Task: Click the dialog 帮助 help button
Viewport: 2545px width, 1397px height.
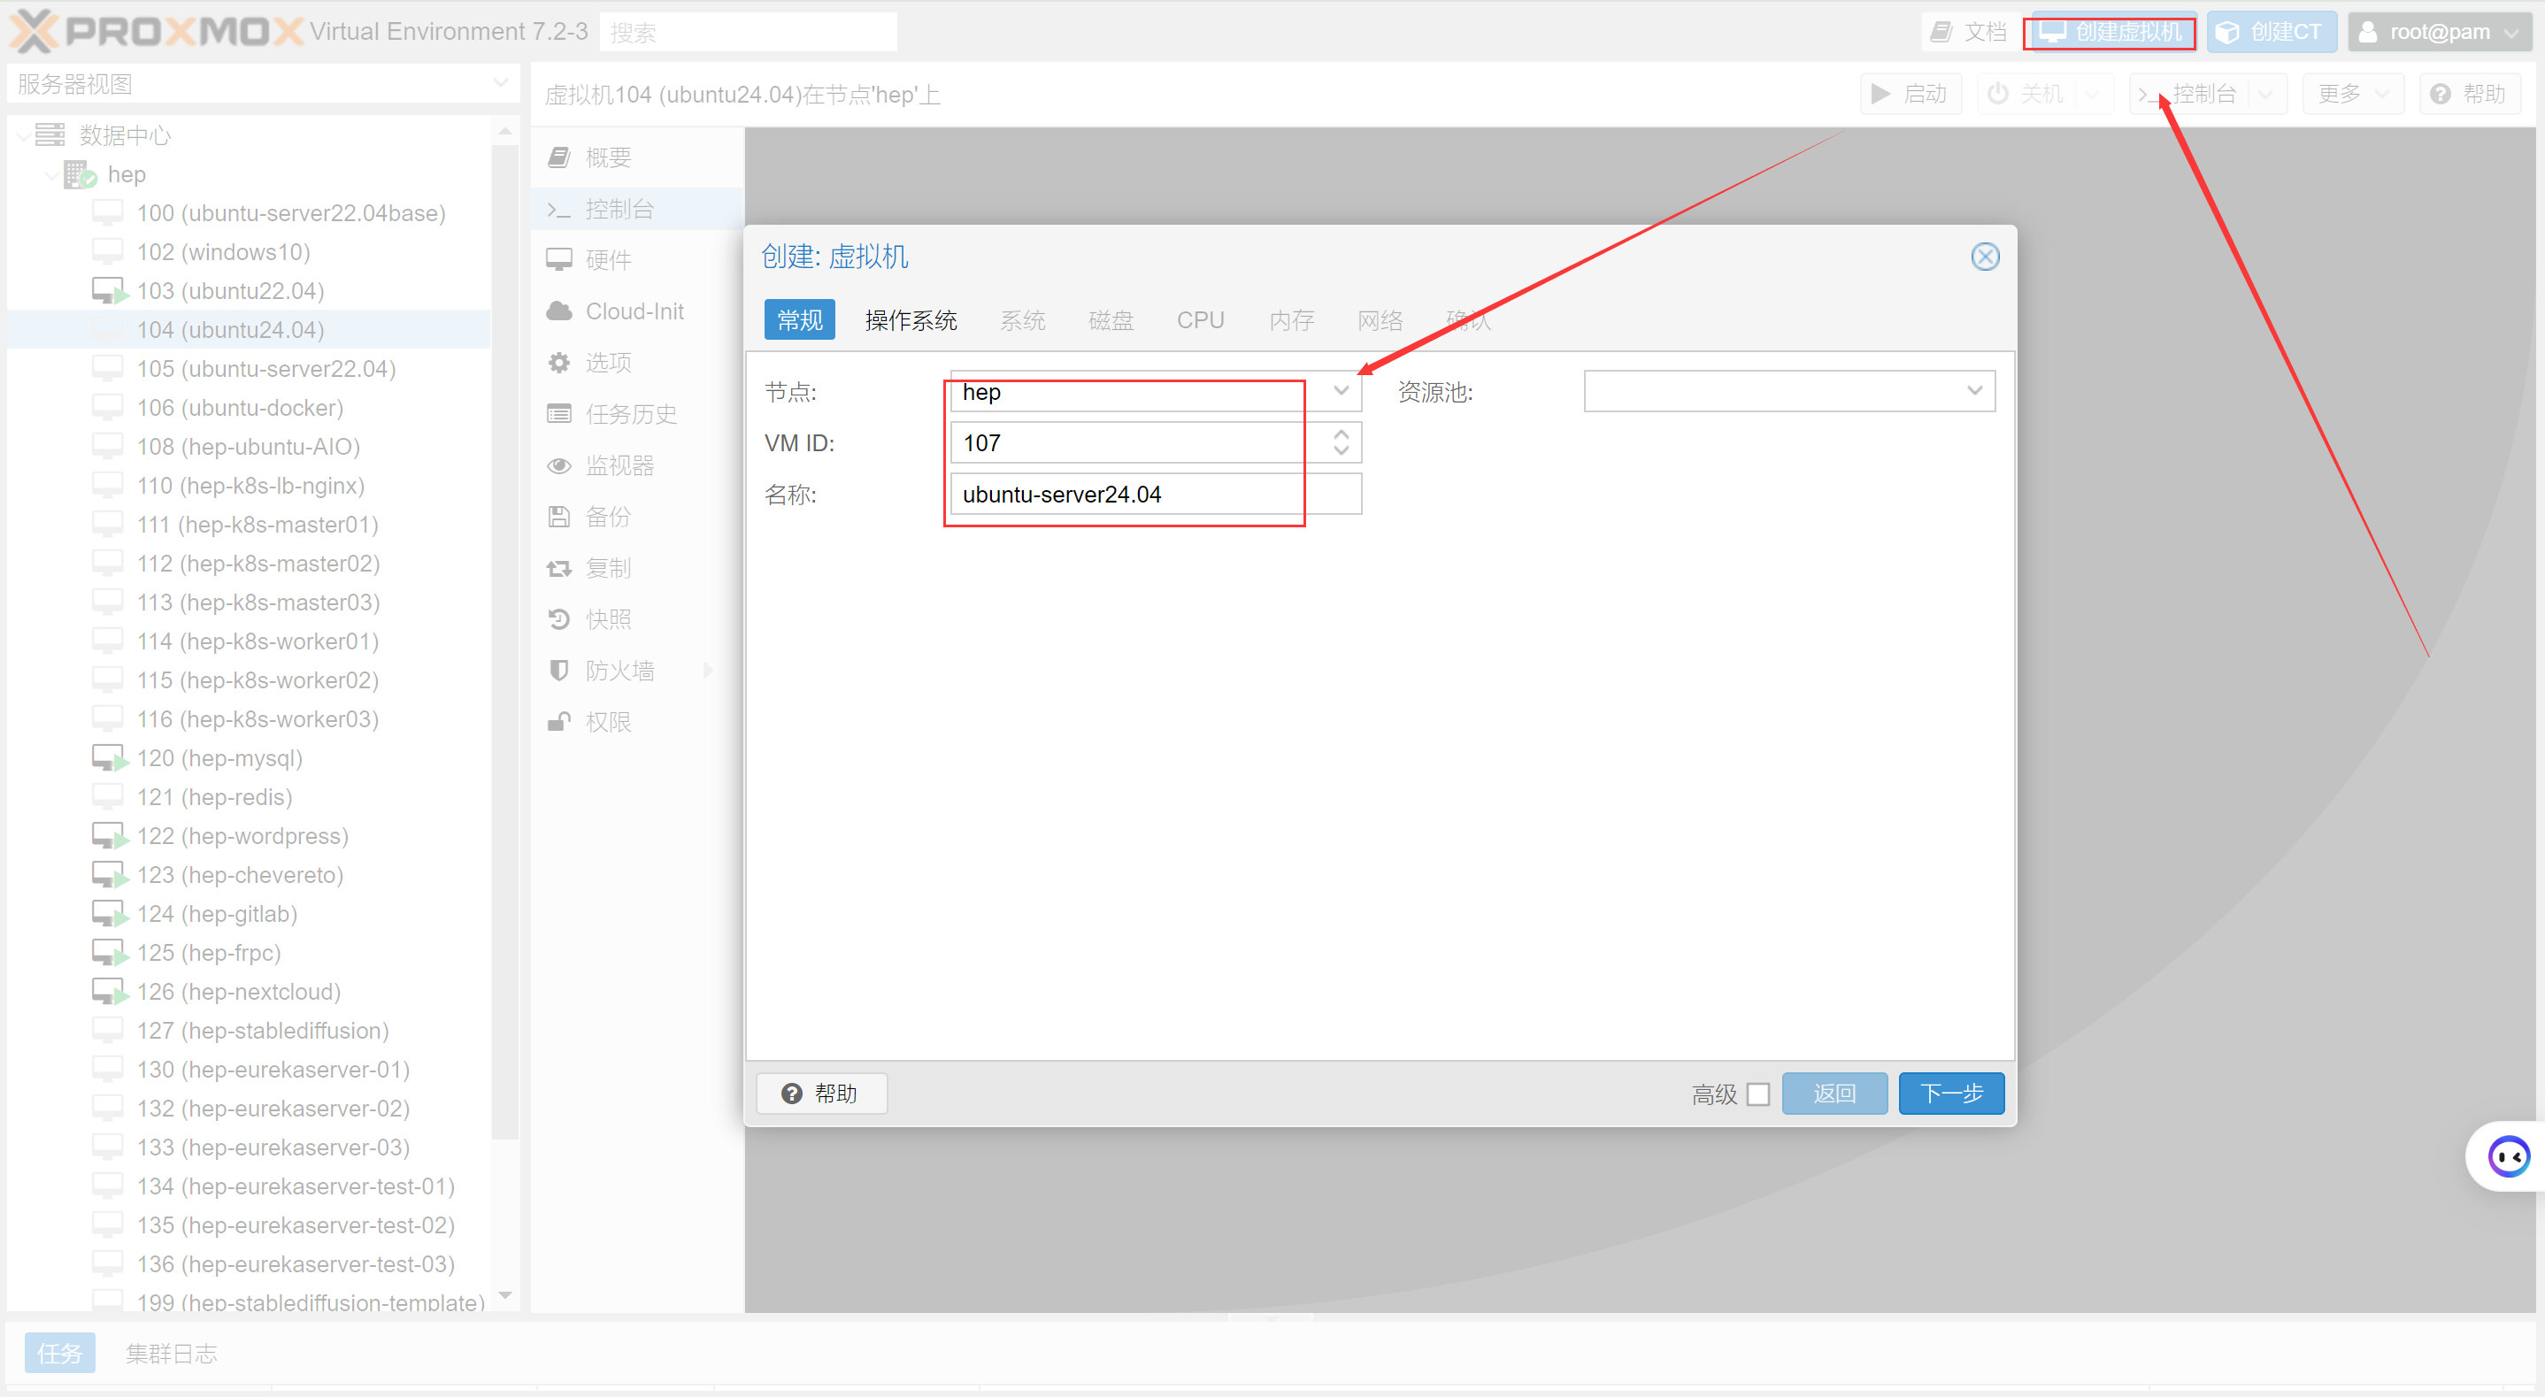Action: pos(822,1094)
